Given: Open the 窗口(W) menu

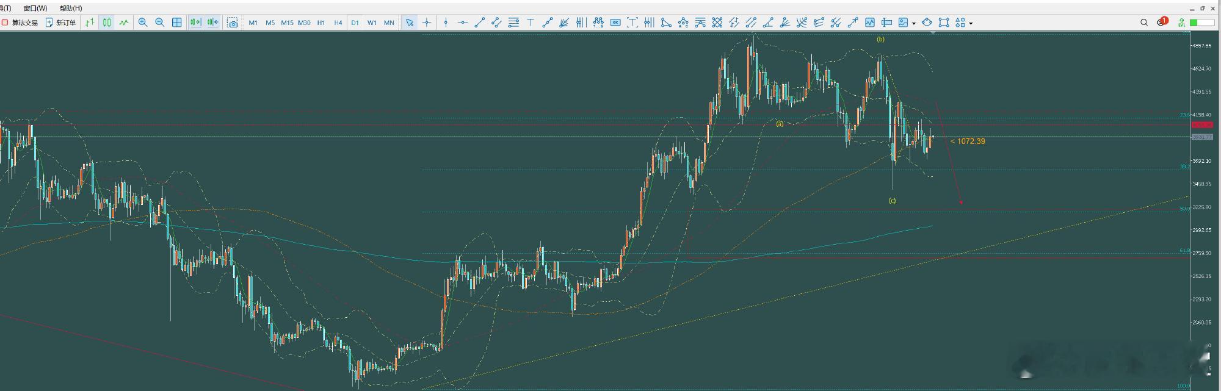Looking at the screenshot, I should (35, 8).
